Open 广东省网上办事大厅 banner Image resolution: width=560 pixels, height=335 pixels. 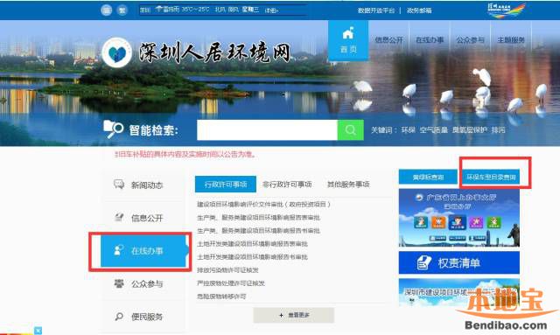[459, 218]
